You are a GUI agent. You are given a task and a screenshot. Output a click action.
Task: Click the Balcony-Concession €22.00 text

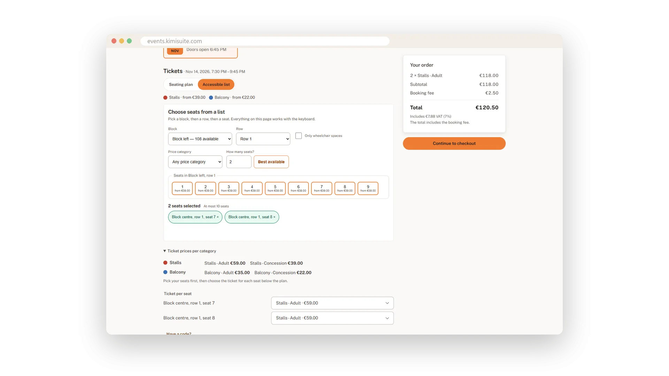[x=283, y=273]
